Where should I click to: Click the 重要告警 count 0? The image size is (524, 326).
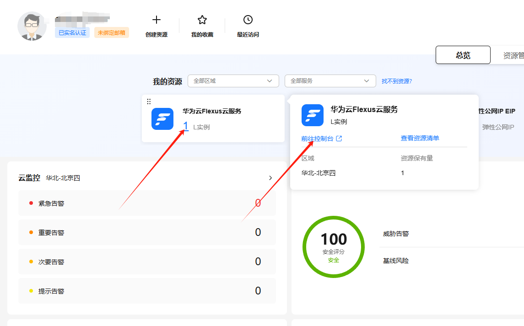point(258,232)
